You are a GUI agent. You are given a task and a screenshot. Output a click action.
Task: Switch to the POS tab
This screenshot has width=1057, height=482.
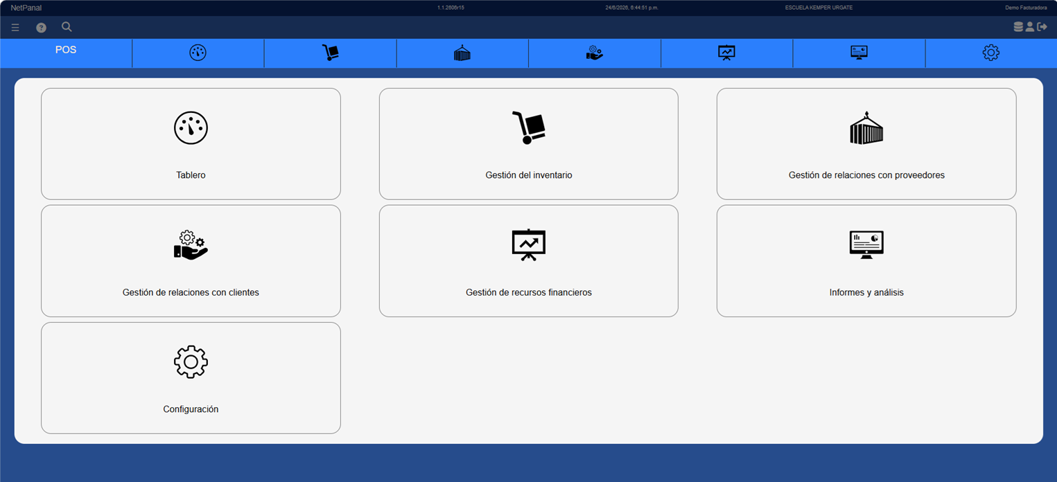pyautogui.click(x=66, y=53)
